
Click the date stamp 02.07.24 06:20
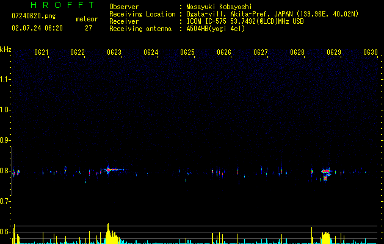pyautogui.click(x=37, y=28)
